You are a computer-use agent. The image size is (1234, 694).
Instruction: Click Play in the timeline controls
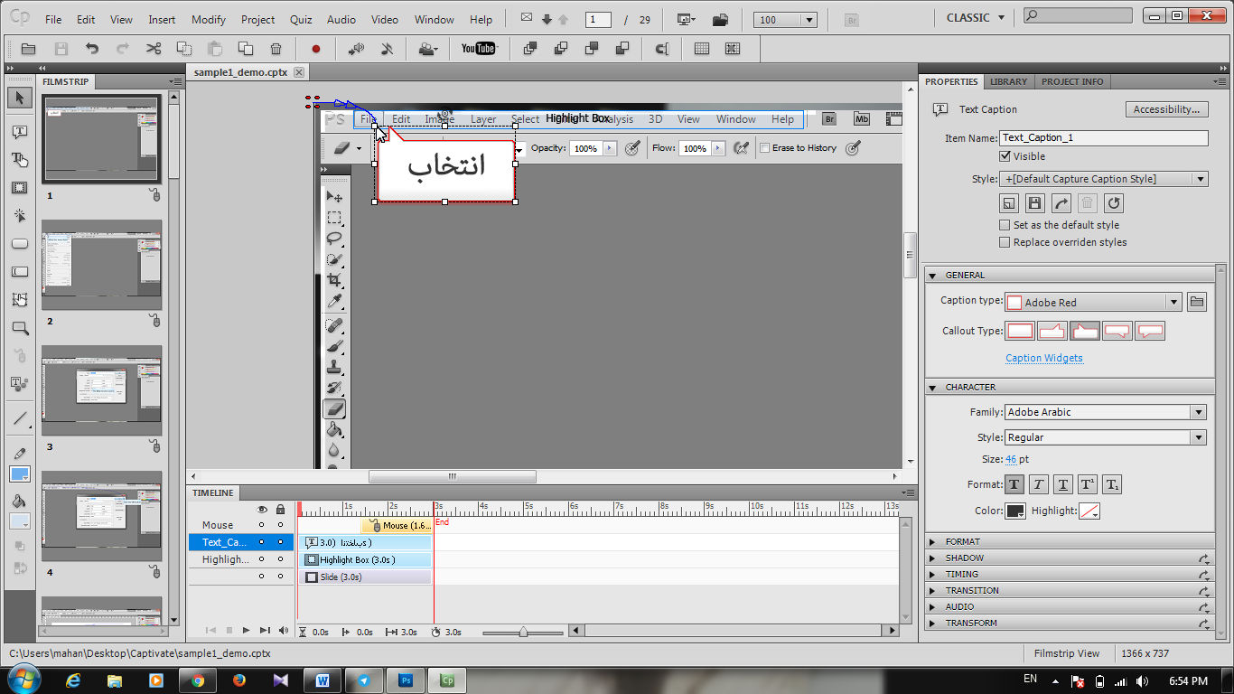click(246, 631)
